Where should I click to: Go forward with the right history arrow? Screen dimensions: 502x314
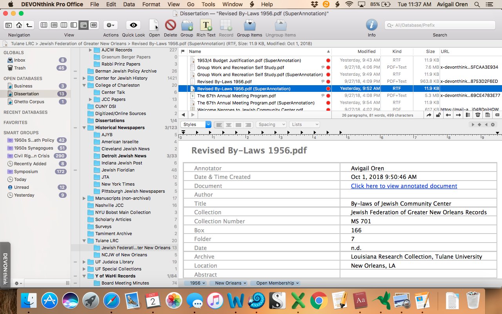click(x=192, y=115)
